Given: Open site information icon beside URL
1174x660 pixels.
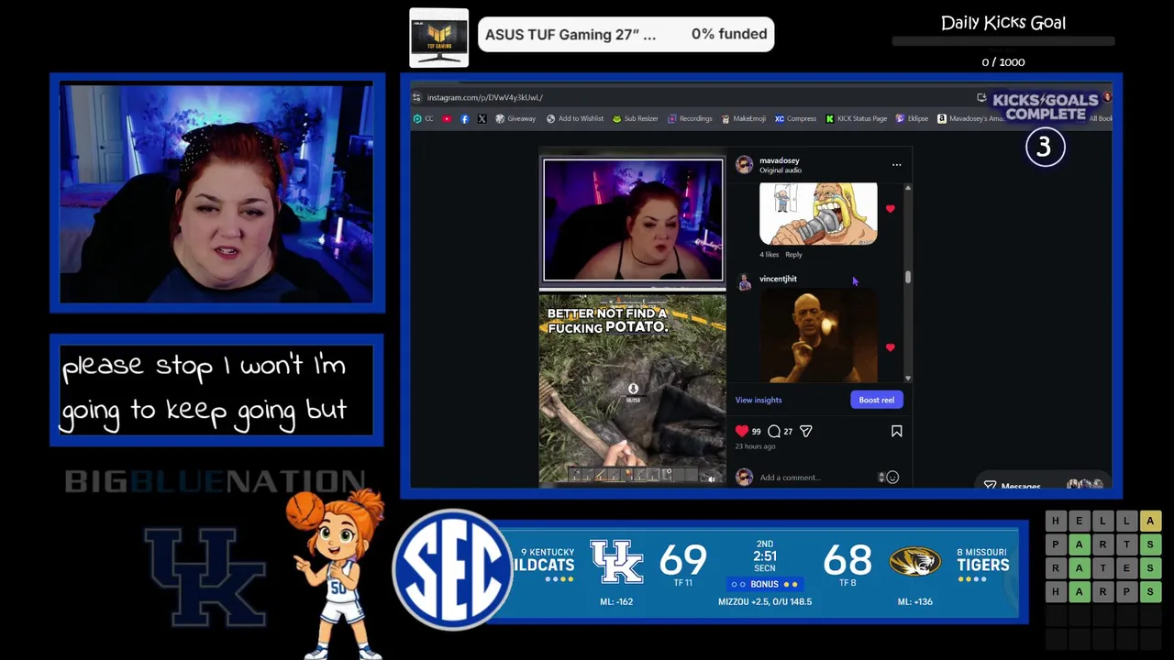Looking at the screenshot, I should click(x=416, y=97).
